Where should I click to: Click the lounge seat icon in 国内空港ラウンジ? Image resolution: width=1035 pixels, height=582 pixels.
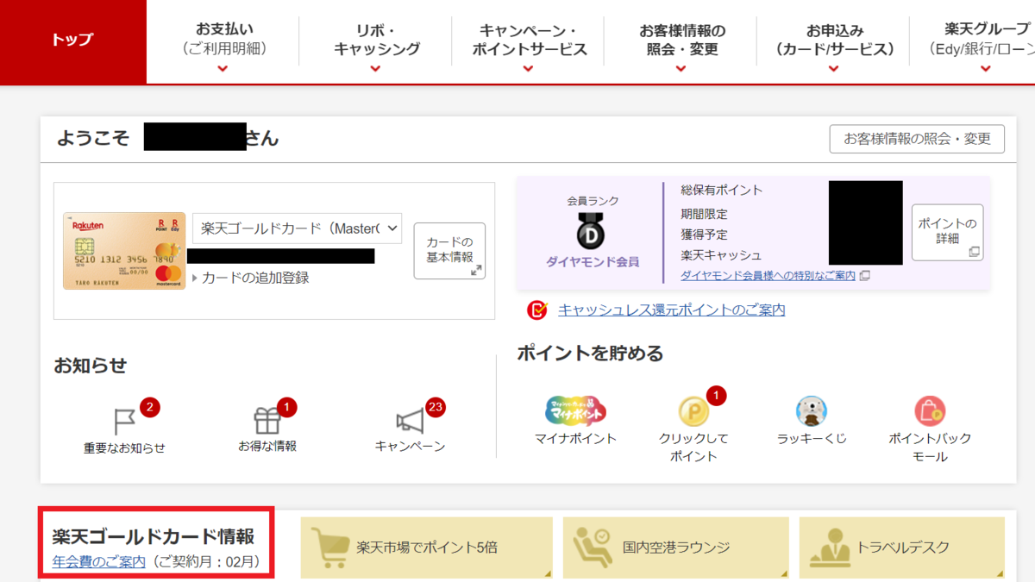click(593, 547)
